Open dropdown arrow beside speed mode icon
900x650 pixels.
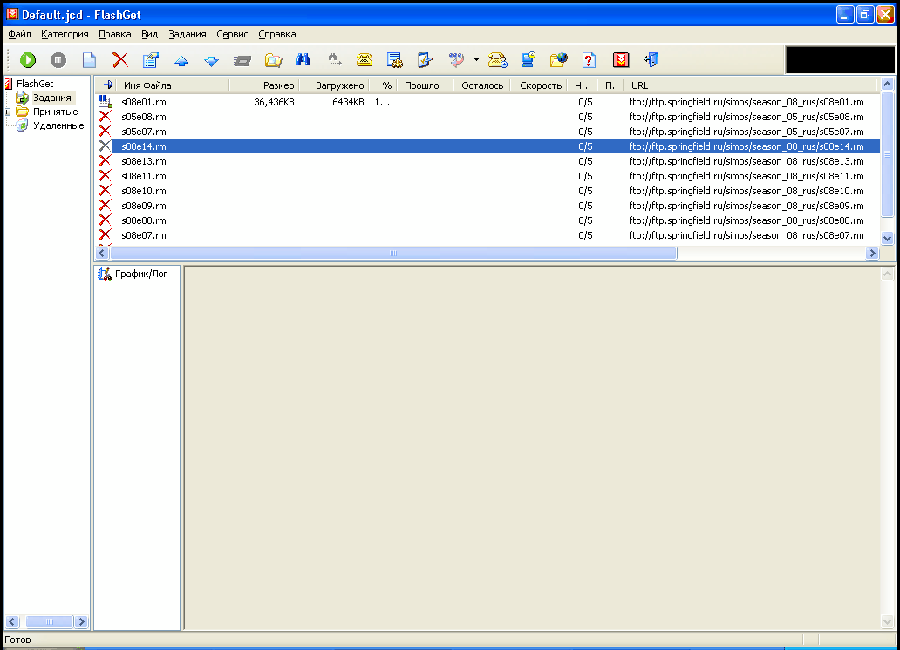click(476, 59)
